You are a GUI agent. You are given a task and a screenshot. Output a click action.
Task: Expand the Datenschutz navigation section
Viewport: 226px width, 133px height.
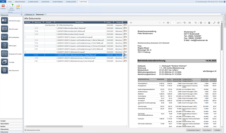tap(11, 129)
